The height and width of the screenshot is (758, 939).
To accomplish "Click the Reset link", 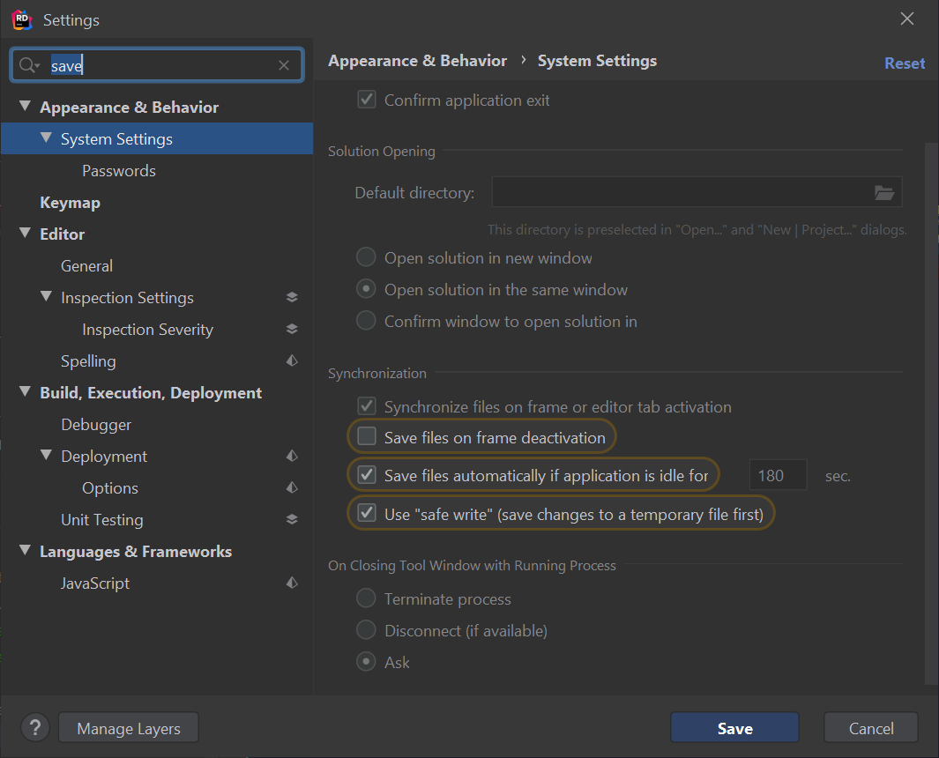I will [x=905, y=63].
